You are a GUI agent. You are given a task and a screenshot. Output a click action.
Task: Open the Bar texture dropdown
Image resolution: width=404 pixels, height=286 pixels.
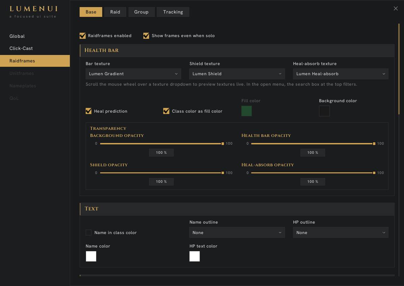tap(133, 74)
